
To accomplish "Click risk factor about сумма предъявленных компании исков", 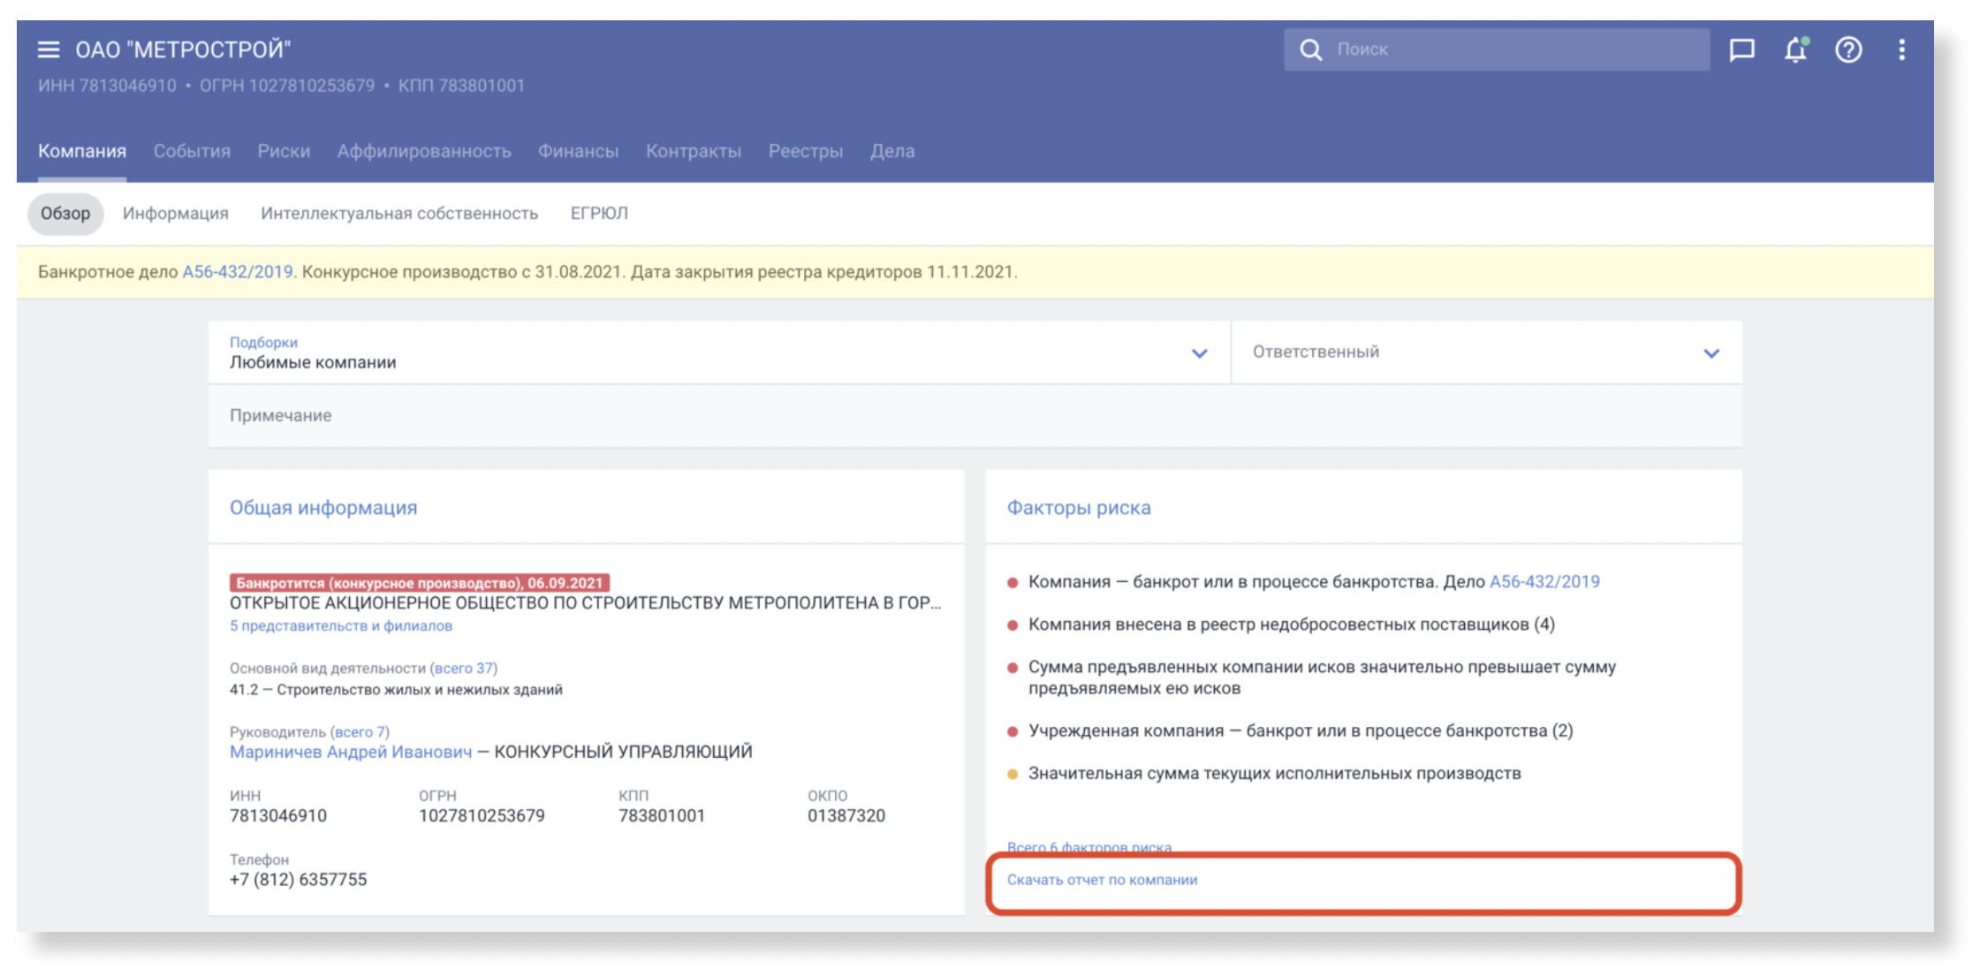I will point(1323,678).
